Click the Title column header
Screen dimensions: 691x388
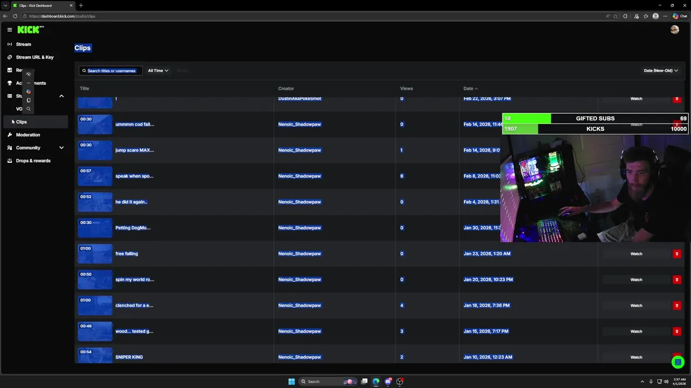pyautogui.click(x=84, y=88)
